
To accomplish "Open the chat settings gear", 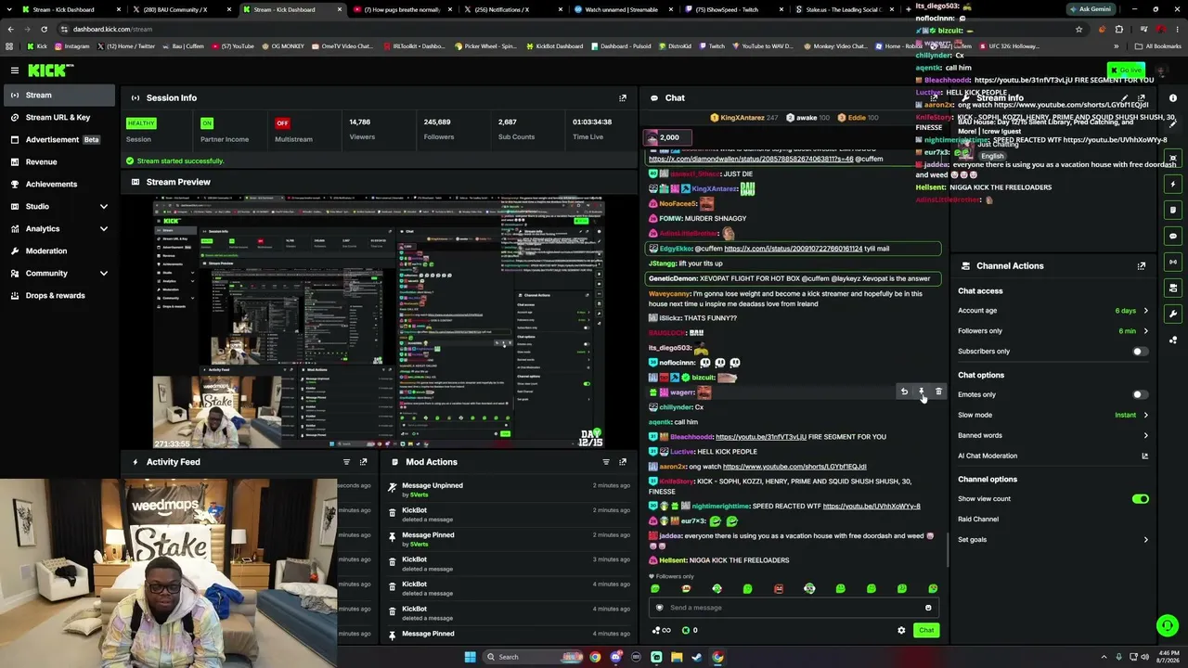I will click(901, 631).
